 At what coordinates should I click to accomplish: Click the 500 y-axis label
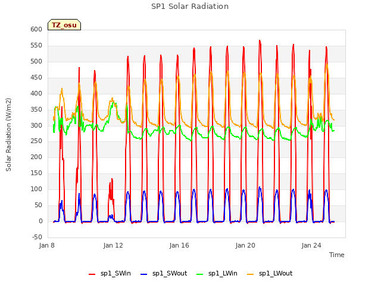pos(36,61)
